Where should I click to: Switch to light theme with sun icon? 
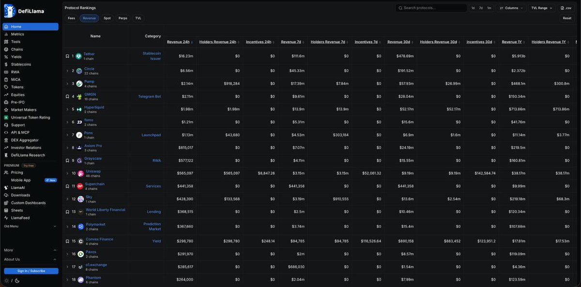(6, 281)
